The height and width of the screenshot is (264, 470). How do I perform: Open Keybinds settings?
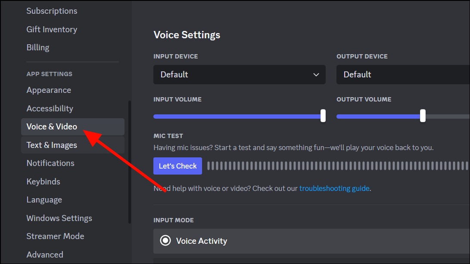[43, 181]
